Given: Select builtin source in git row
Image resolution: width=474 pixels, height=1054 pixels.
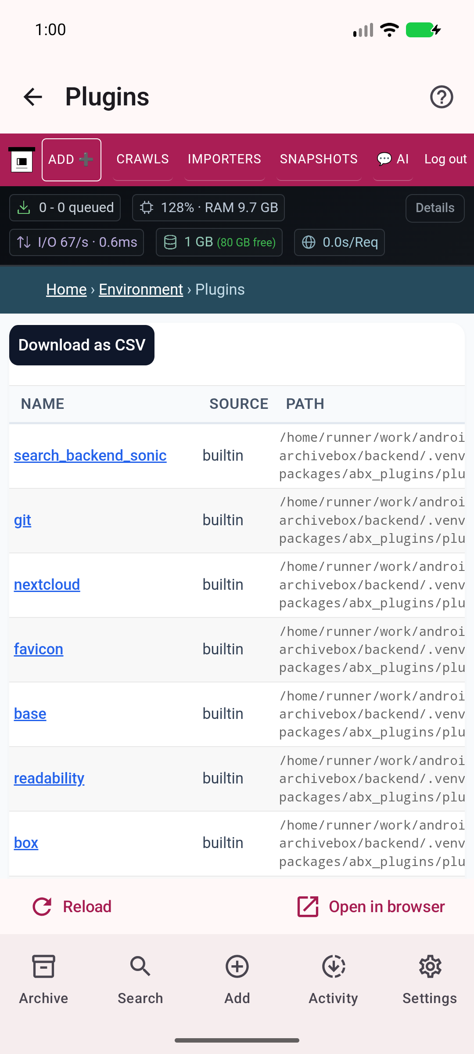Looking at the screenshot, I should (x=223, y=520).
